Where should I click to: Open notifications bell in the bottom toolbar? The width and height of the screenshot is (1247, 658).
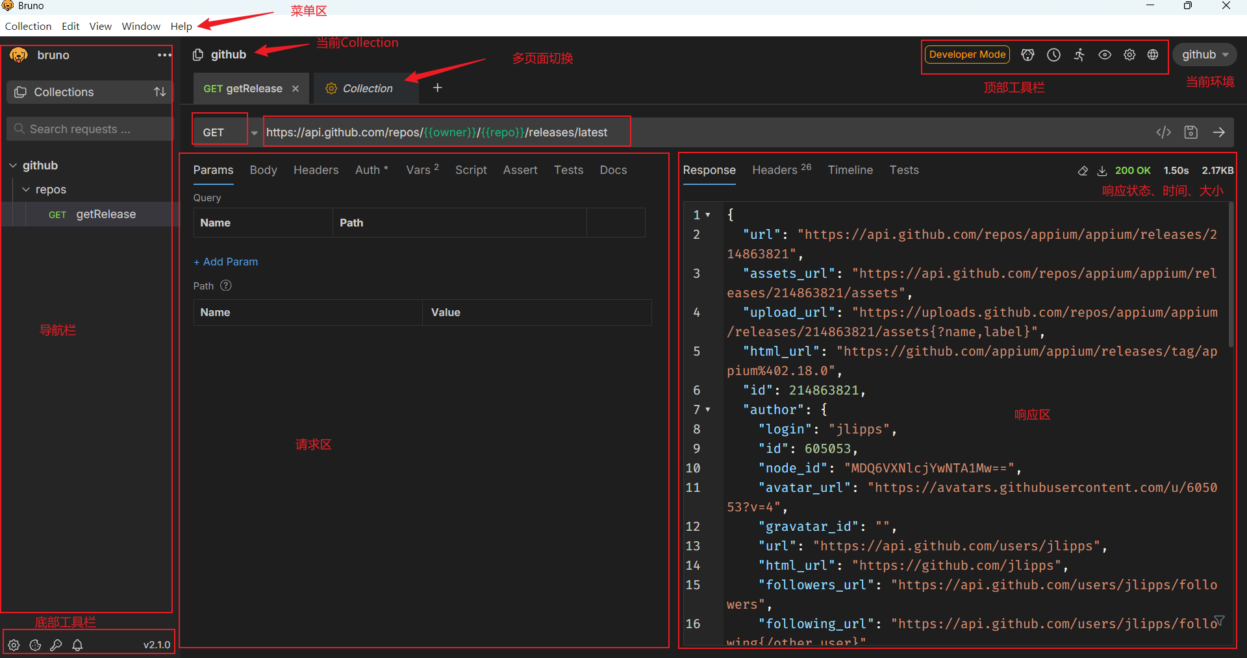pos(77,645)
